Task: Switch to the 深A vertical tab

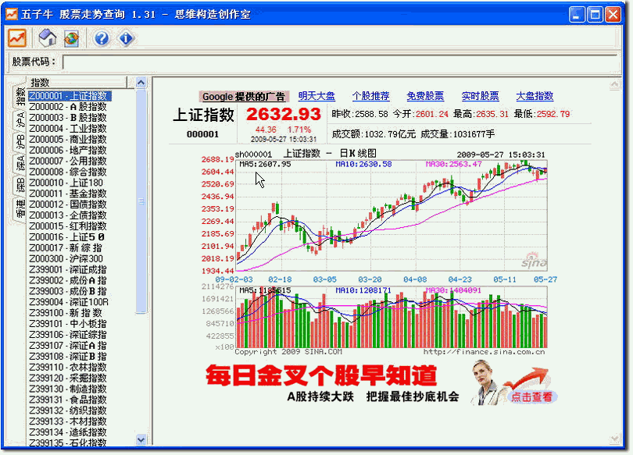Action: (x=20, y=163)
